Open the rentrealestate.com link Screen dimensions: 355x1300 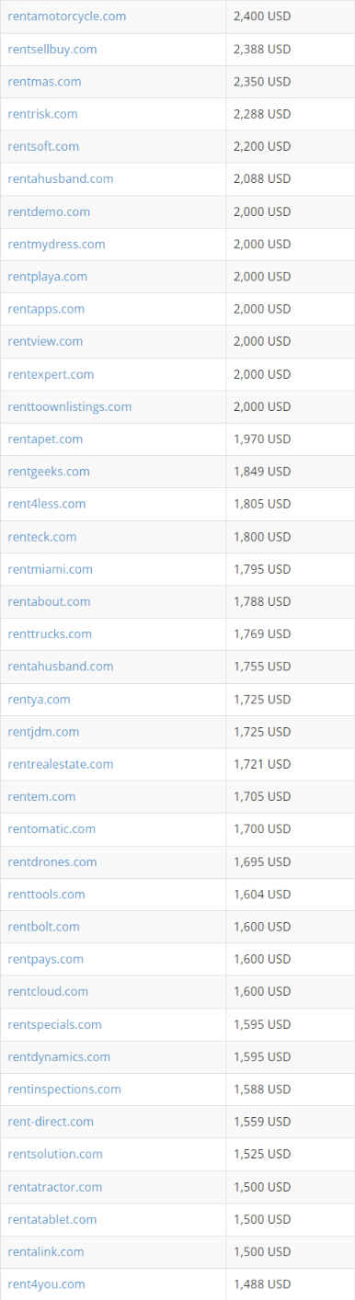[x=61, y=764]
